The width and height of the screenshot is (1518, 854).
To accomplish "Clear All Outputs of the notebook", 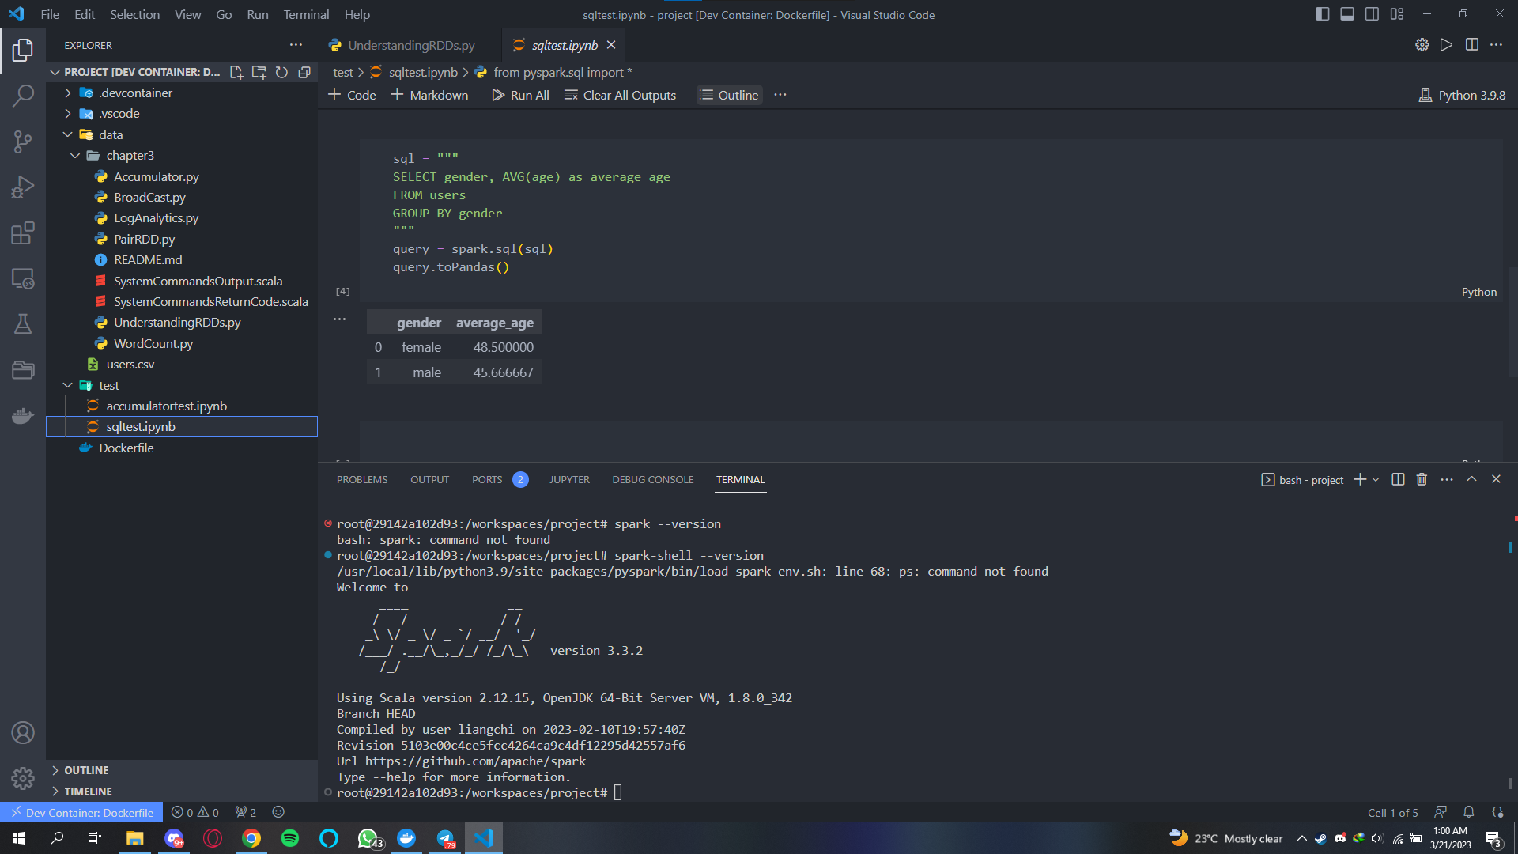I will pyautogui.click(x=620, y=95).
